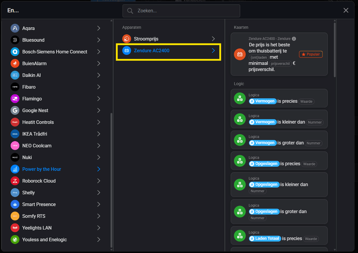Choose the 'Vermogen is precies' logic card

tap(279, 98)
